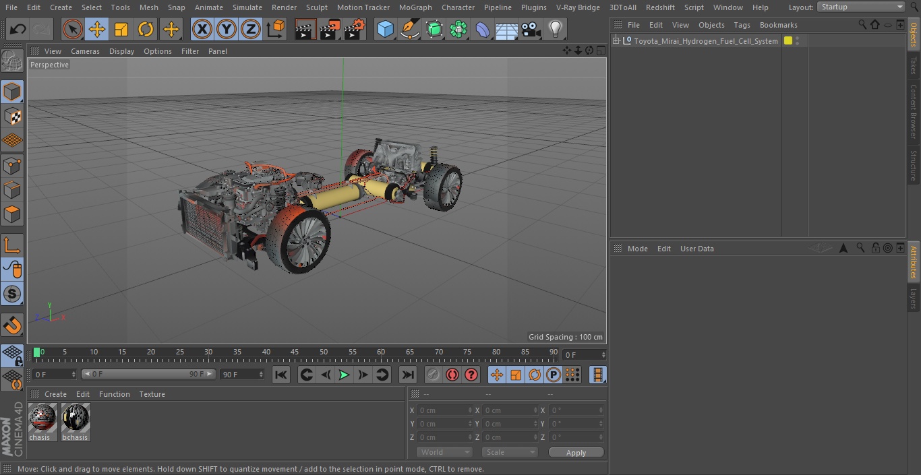This screenshot has width=921, height=475.
Task: Toggle Autokeying button
Action: click(452, 375)
